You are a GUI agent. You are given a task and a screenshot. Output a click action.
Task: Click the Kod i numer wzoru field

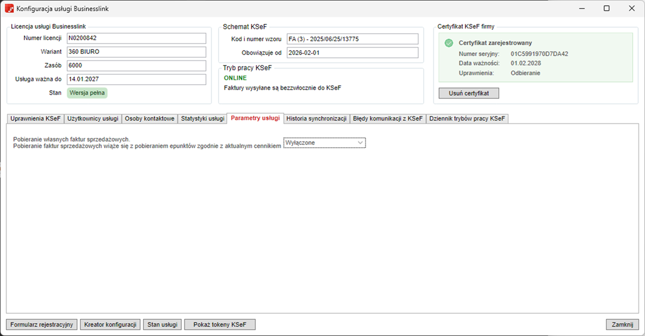(x=352, y=39)
